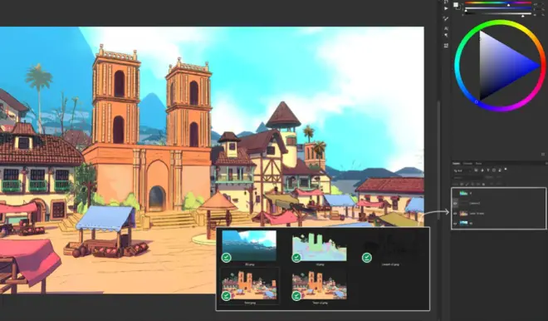
Task: Select the dark Depth thumbnail in overlay
Action: coord(390,245)
